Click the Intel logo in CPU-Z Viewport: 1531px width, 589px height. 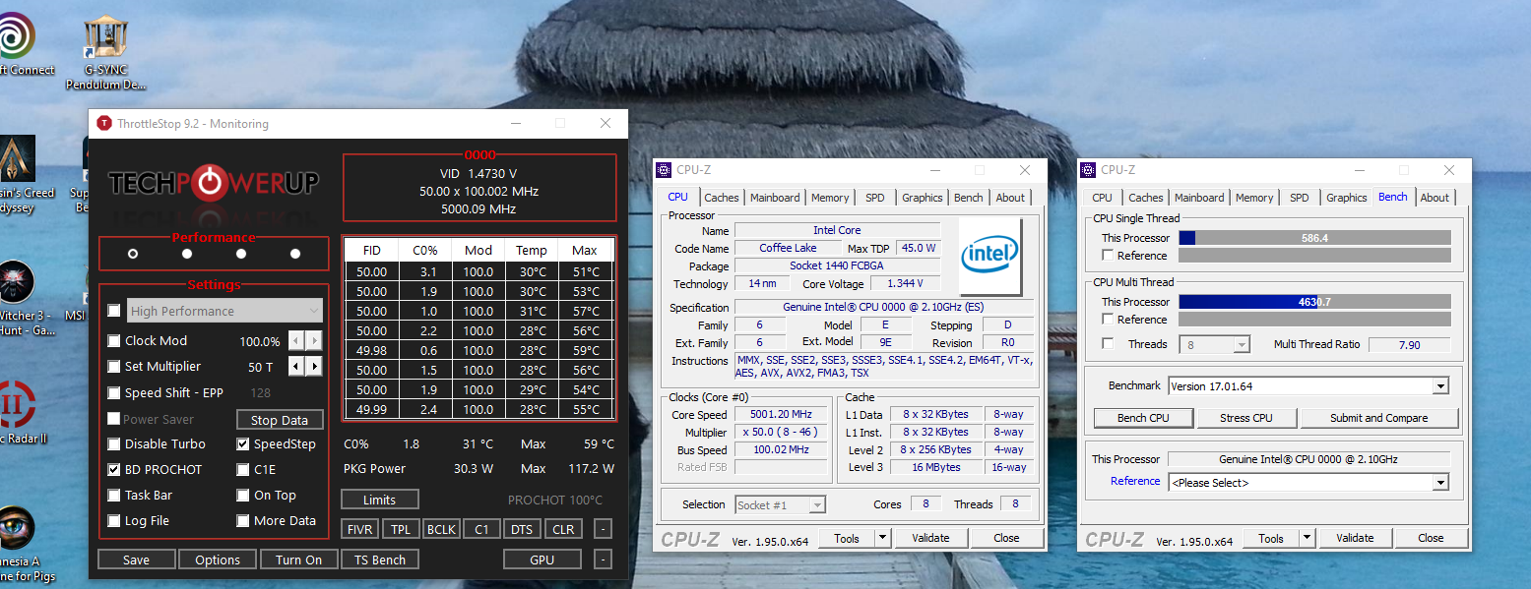[x=990, y=255]
